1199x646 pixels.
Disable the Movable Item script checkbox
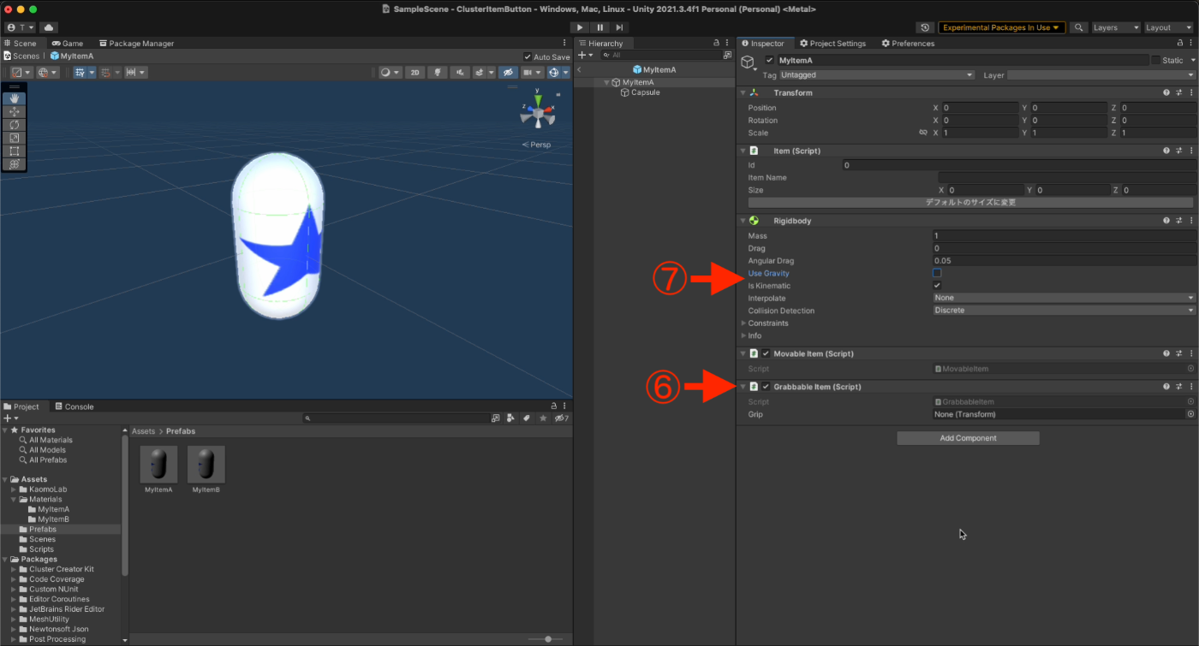[766, 353]
